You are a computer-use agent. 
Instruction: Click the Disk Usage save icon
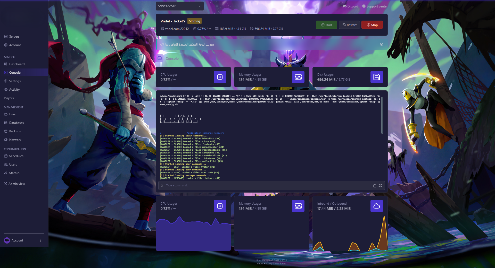click(376, 77)
